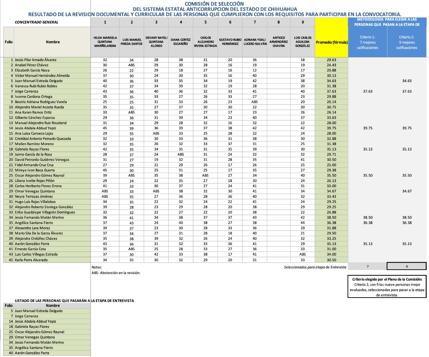Select the Gustavo Rubio Hernández evaluator header

230,42
